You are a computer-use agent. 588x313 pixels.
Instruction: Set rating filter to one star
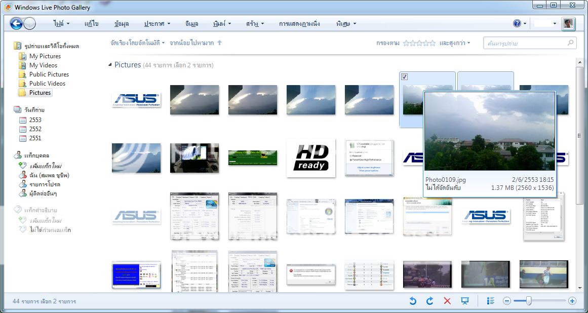tap(406, 43)
